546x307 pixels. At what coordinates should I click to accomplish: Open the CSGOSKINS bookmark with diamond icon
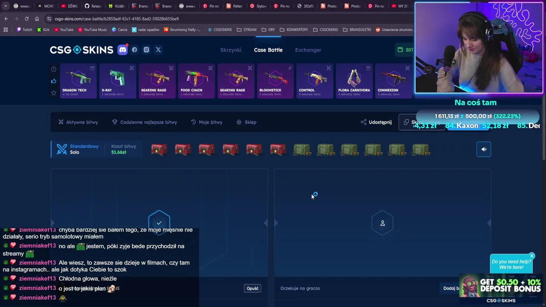(220, 30)
